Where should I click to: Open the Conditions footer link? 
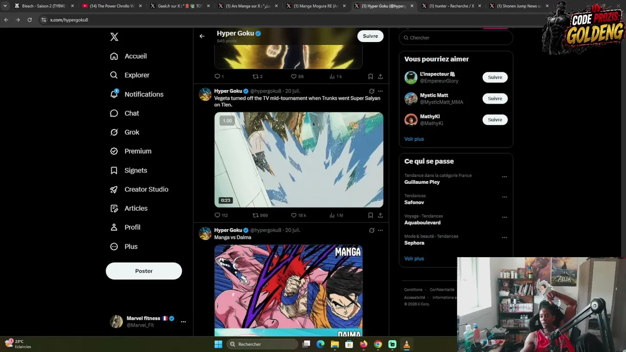(x=413, y=290)
